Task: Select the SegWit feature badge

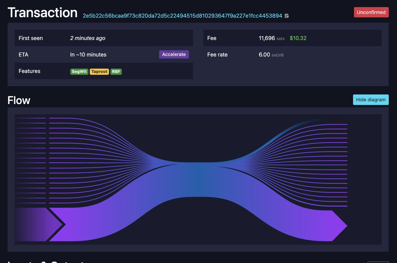Action: tap(79, 71)
